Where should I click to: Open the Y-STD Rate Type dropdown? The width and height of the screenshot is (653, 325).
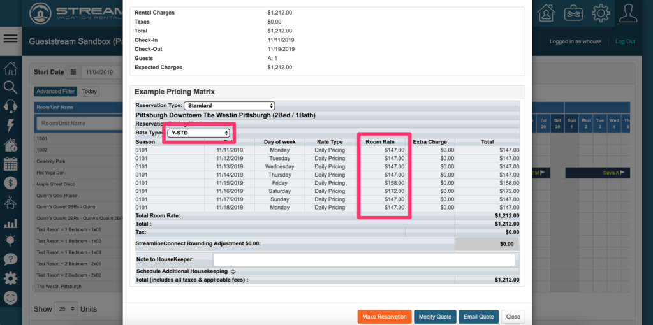(x=199, y=133)
